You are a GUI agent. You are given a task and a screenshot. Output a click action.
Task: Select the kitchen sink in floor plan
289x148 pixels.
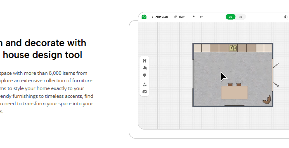click(233, 48)
